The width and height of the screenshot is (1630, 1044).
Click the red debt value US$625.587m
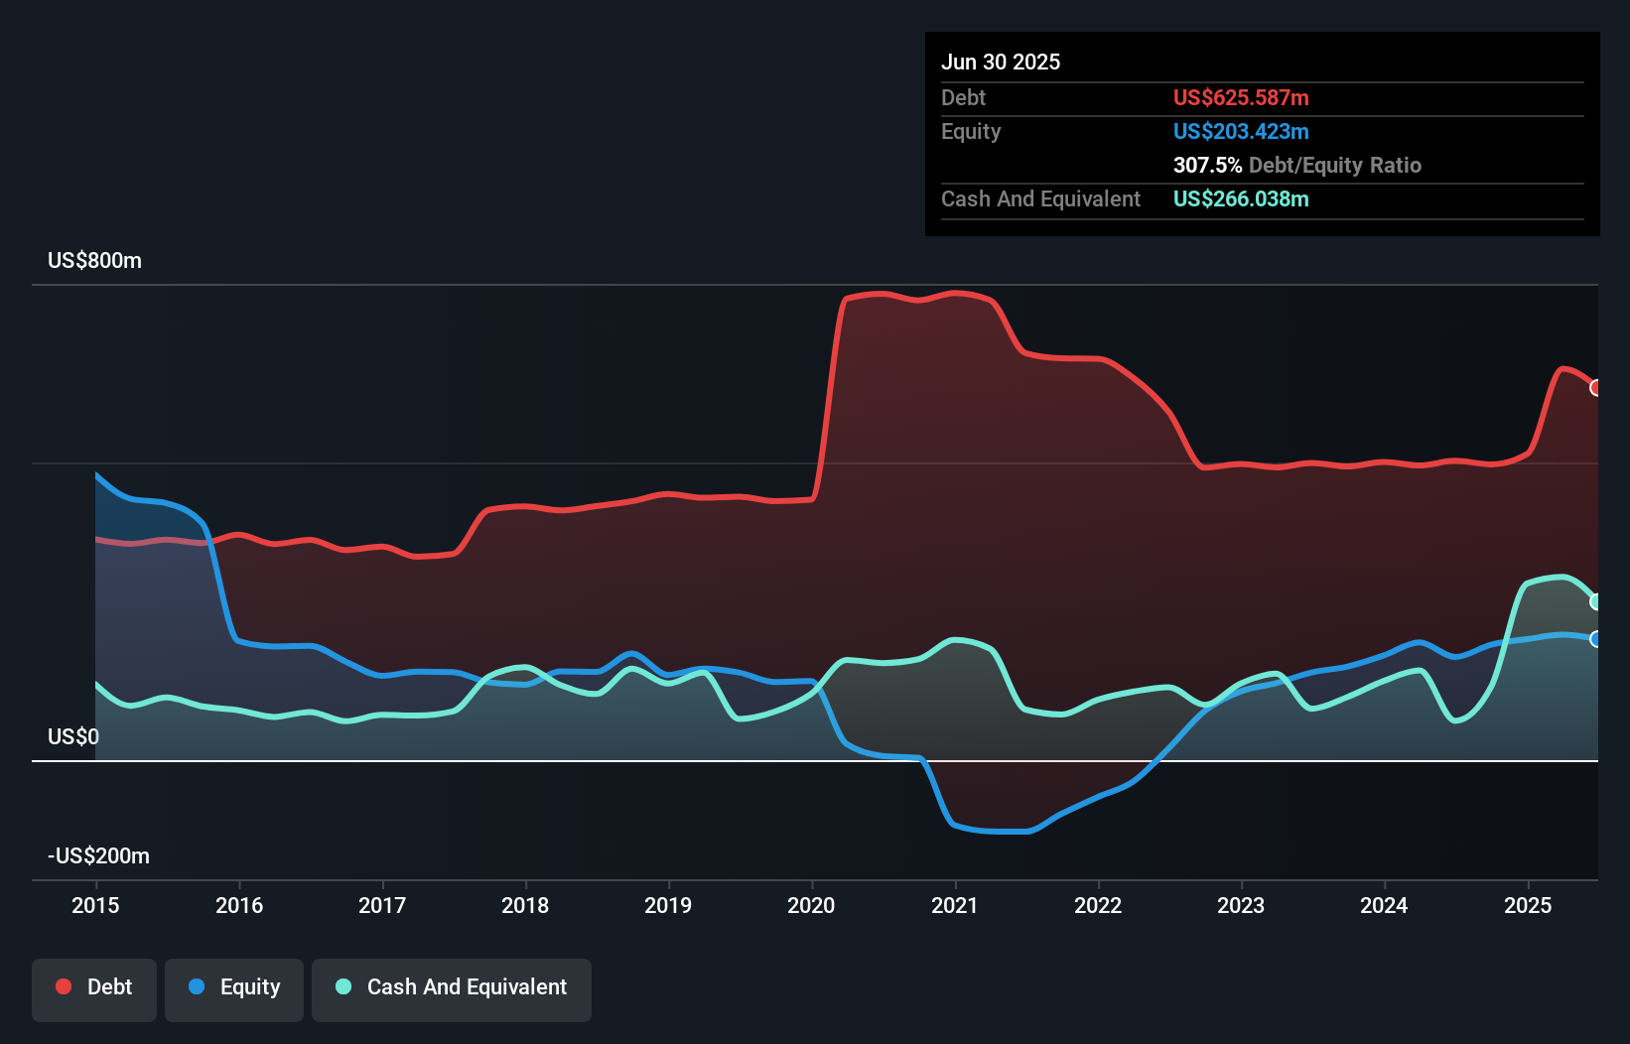pos(1241,97)
